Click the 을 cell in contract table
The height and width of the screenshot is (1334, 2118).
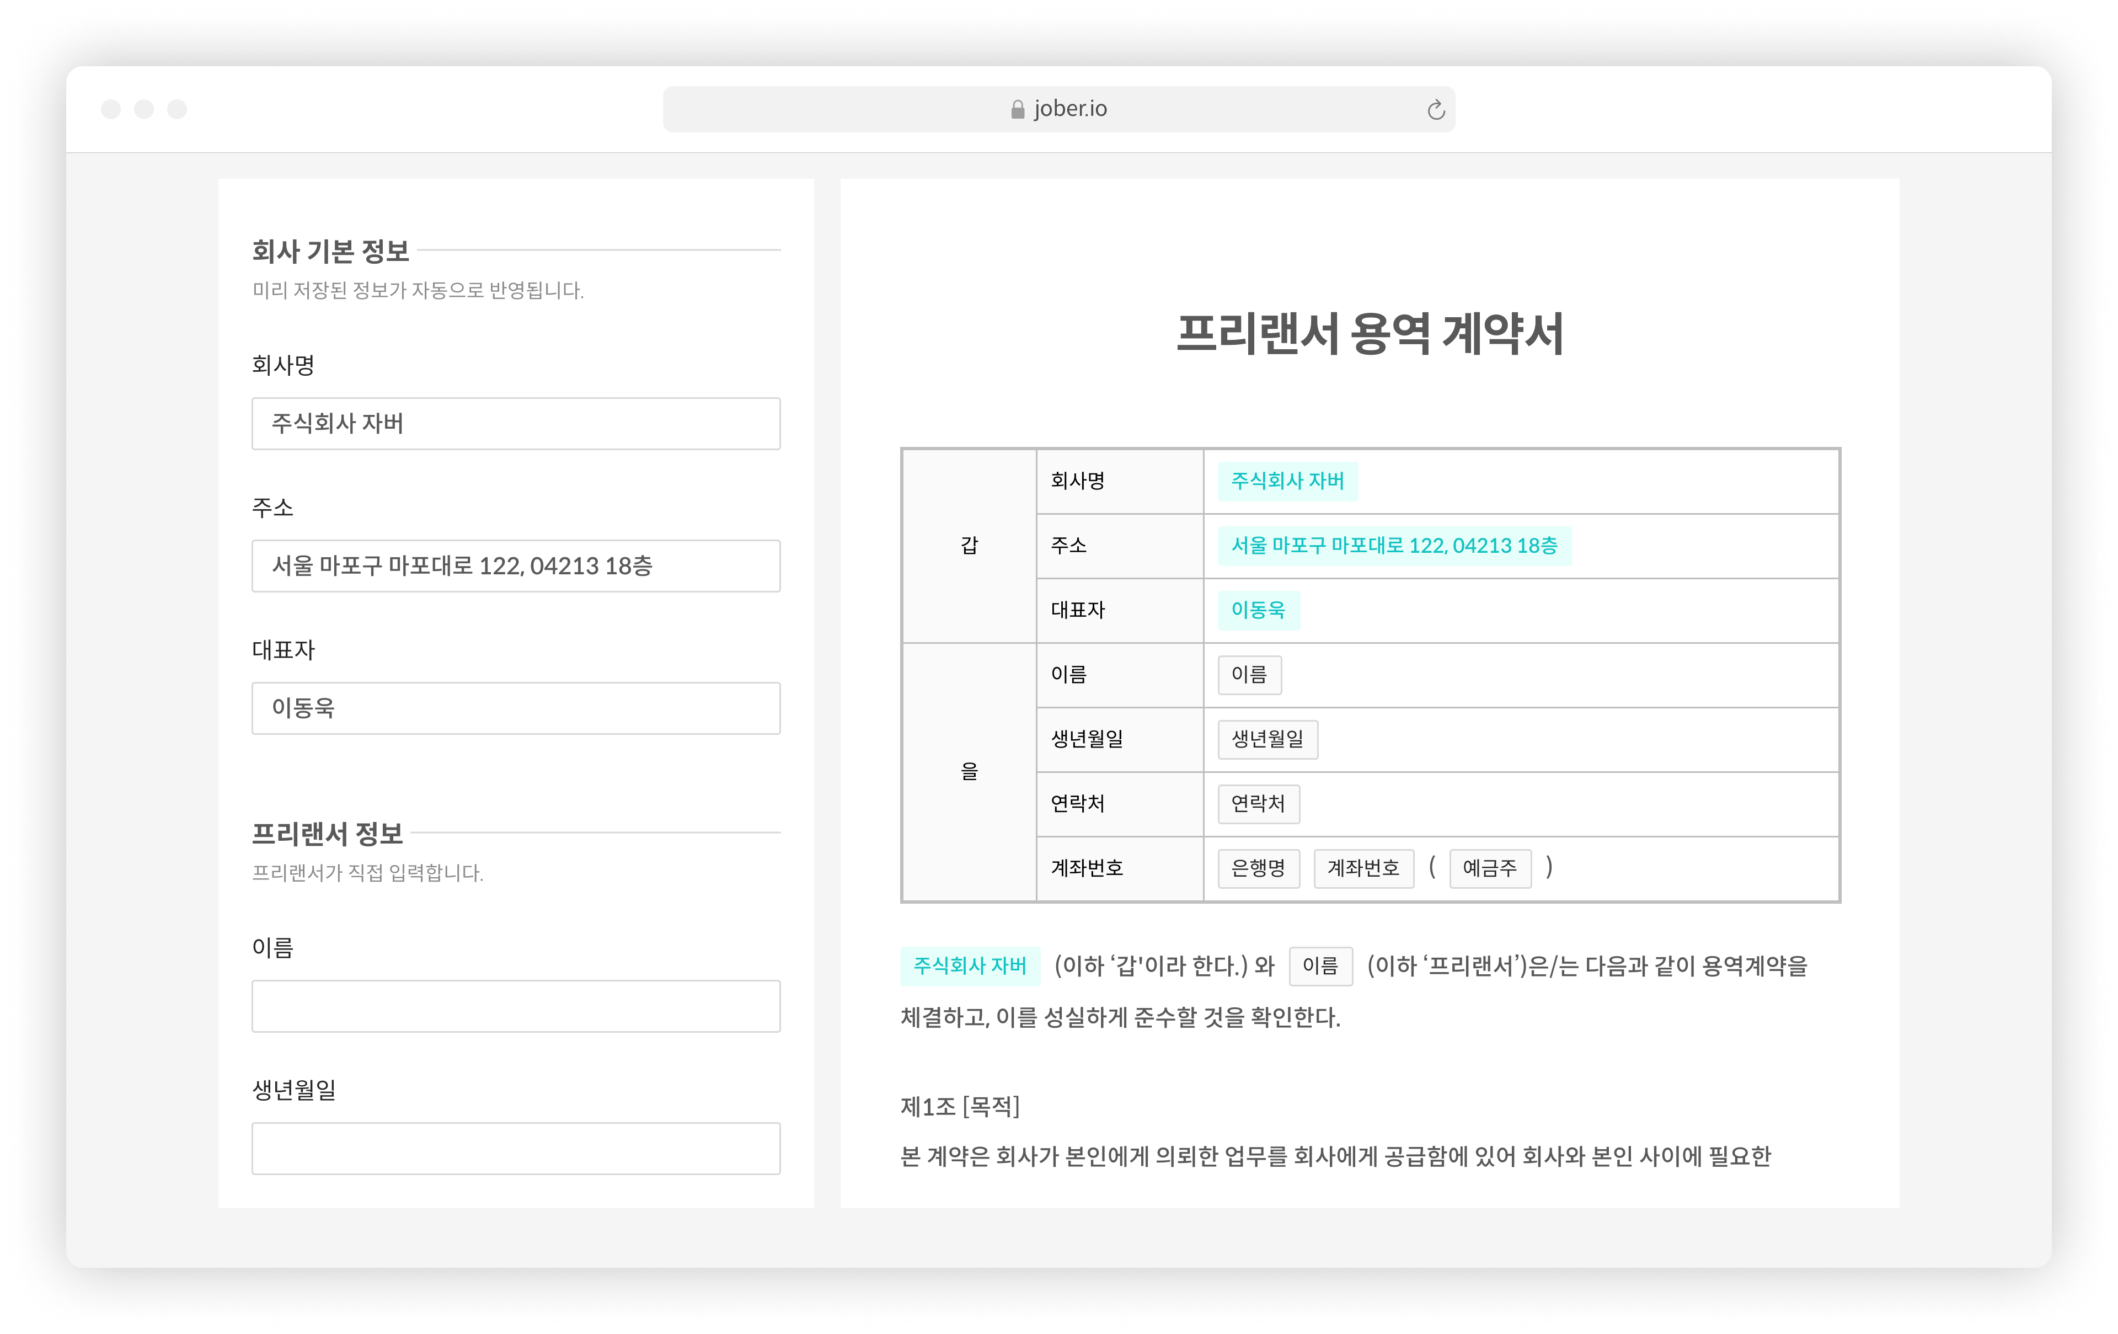click(x=969, y=772)
